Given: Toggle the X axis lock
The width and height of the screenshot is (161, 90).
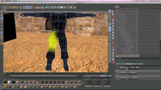Looking at the screenshot, I should pyautogui.click(x=24, y=7).
